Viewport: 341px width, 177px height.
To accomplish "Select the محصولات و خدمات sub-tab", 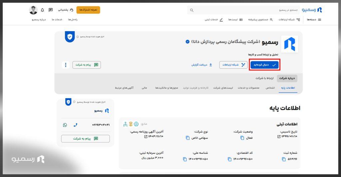I will [248, 88].
